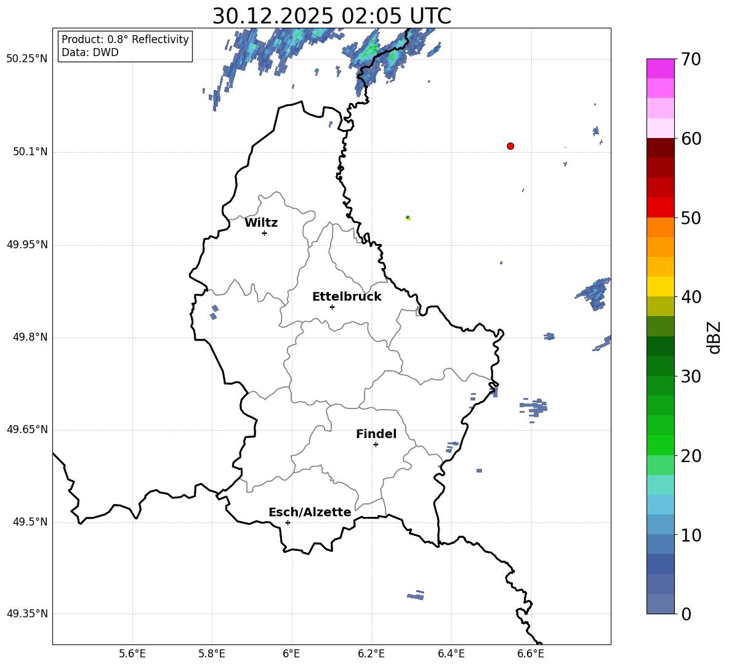Click the 49.8°N latitude label
This screenshot has width=729, height=666.
[30, 337]
